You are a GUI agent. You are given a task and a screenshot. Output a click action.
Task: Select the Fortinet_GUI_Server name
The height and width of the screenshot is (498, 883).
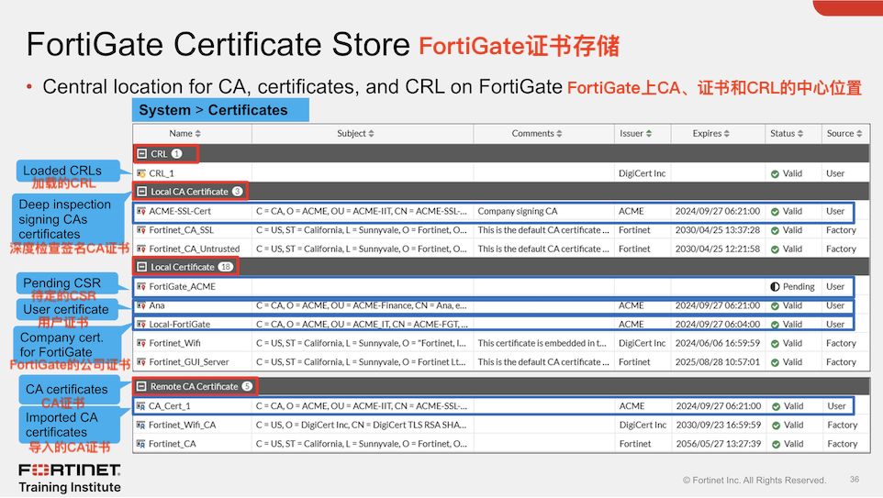click(189, 362)
